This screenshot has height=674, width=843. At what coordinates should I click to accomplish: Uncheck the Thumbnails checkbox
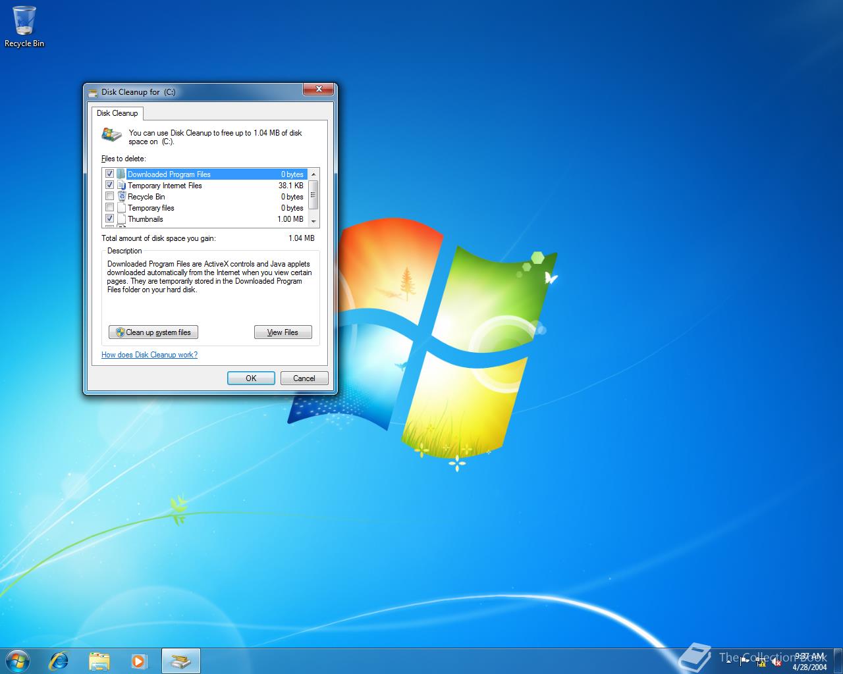[110, 219]
